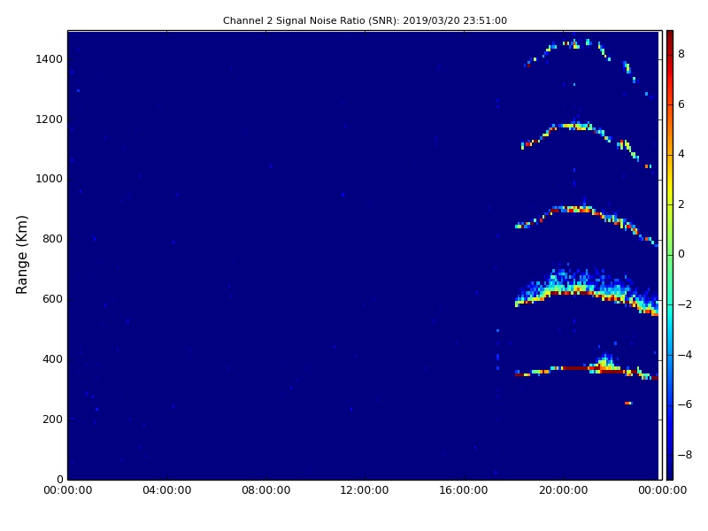Click the 04:00:00 time axis label
Screen dimensions: 708x531
[166, 490]
